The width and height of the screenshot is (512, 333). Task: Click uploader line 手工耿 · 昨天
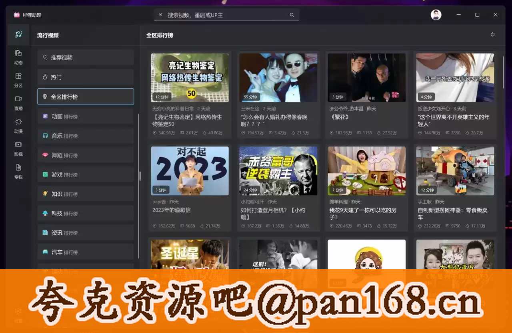431,202
